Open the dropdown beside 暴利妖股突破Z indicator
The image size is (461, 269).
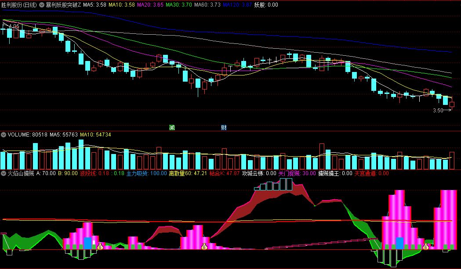42,5
